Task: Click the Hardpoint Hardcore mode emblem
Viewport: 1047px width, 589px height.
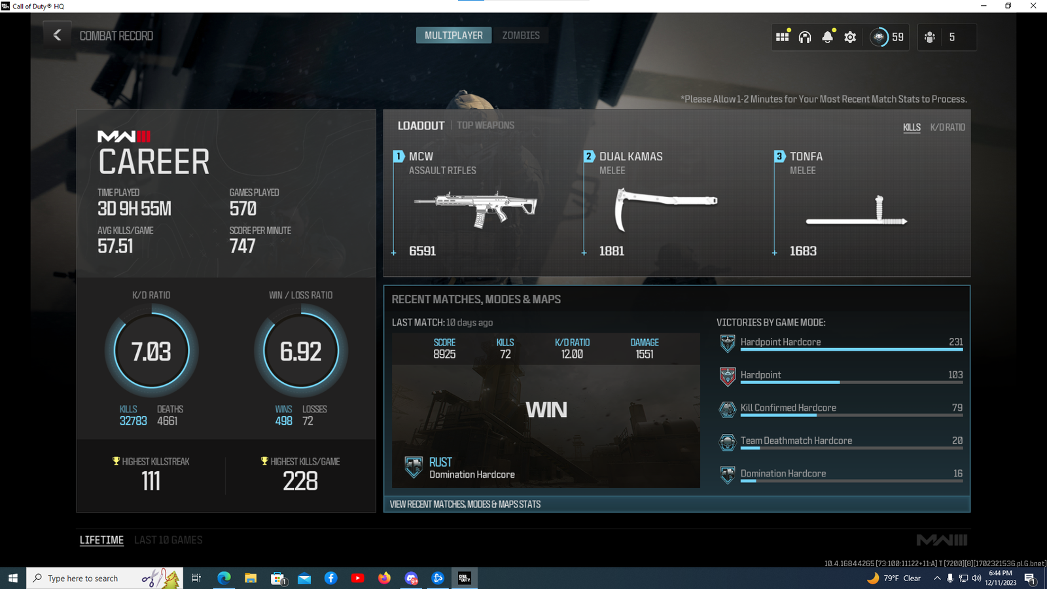Action: point(727,344)
